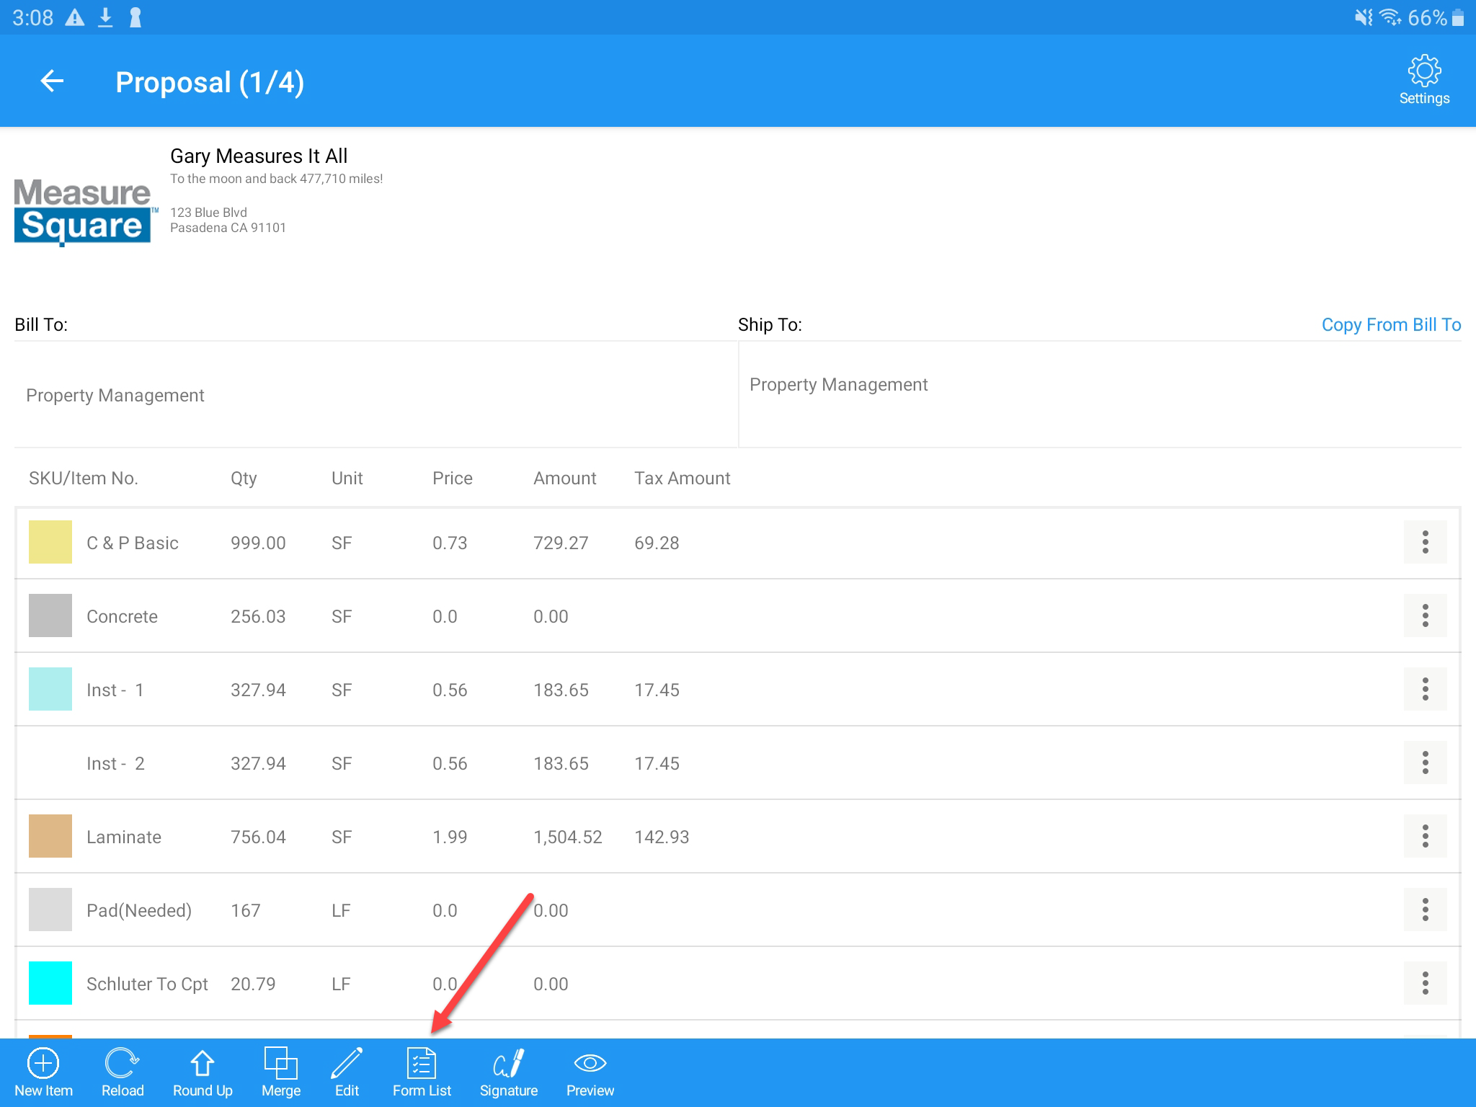Screen dimensions: 1476x1107
Task: Open the Concrete row three-dot menu
Action: point(1425,615)
